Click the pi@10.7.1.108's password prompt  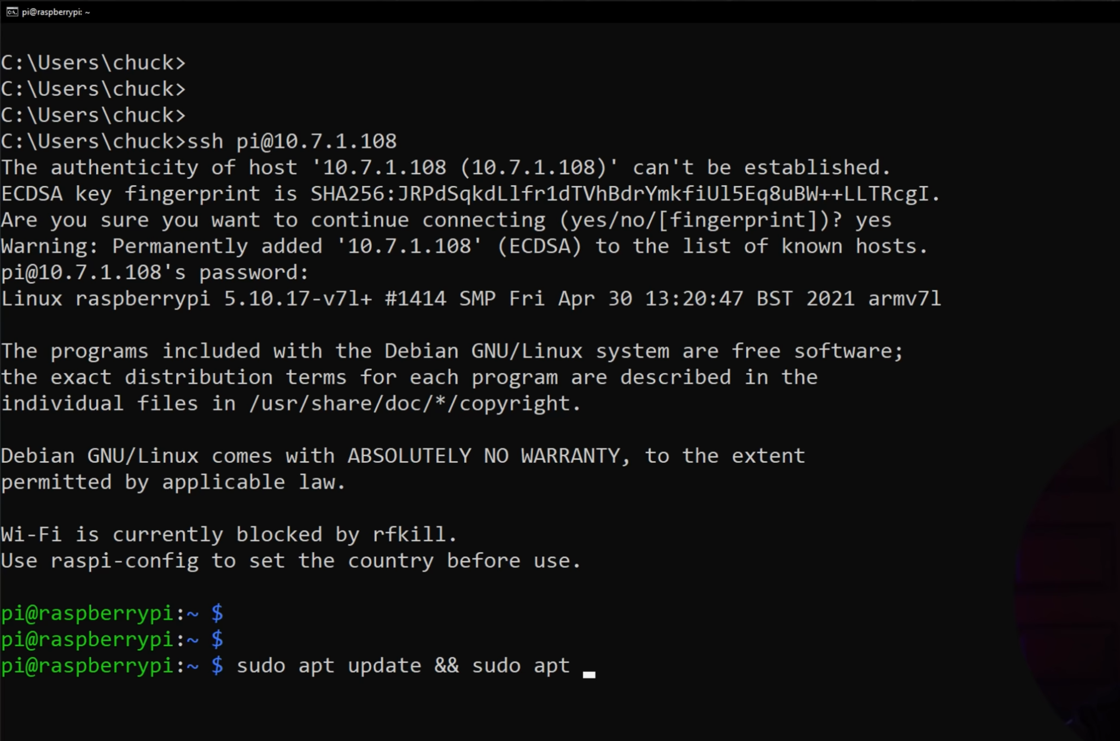(x=153, y=272)
